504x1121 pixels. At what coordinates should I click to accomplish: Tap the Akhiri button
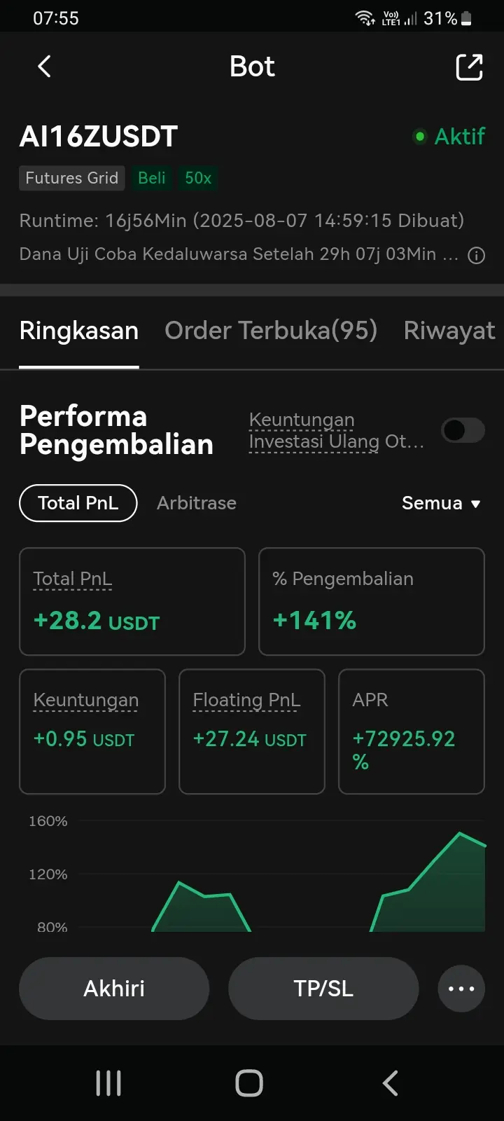pyautogui.click(x=114, y=989)
